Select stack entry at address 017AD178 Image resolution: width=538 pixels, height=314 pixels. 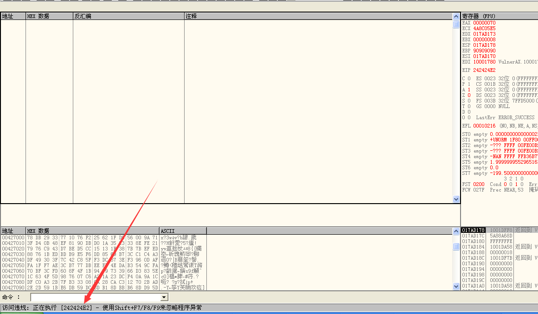point(473,230)
